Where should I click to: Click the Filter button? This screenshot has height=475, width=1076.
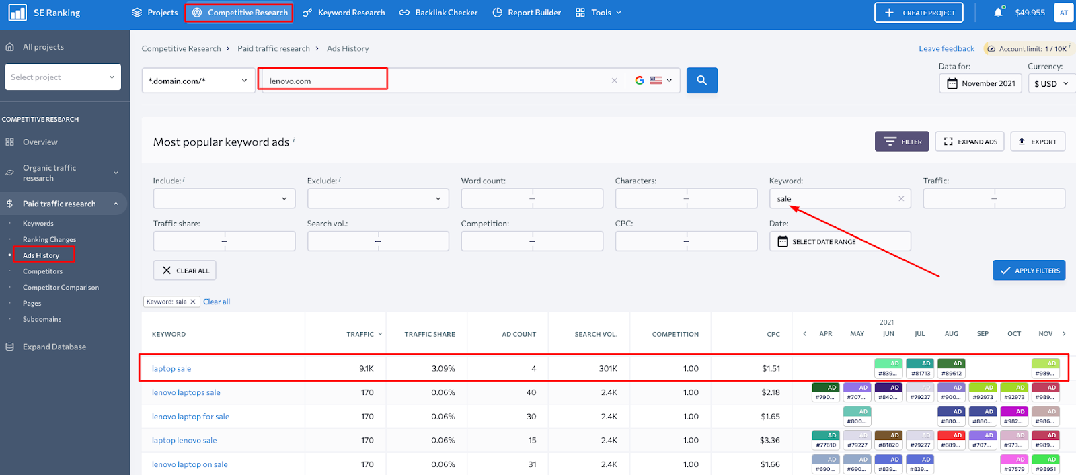click(x=902, y=142)
